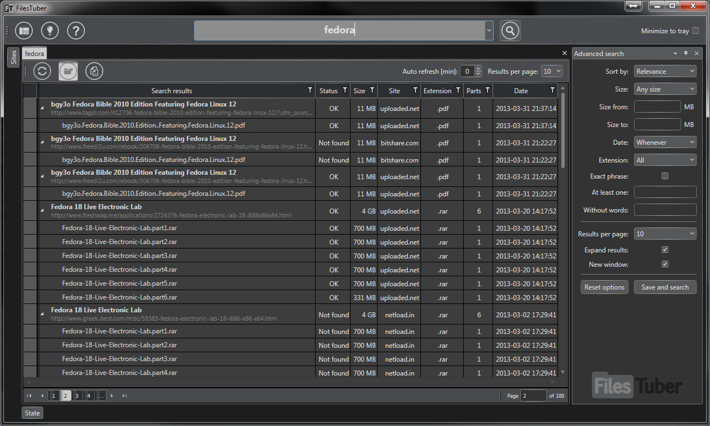The width and height of the screenshot is (710, 426).
Task: Click the double-arrow icon in title bar
Action: pos(633,6)
